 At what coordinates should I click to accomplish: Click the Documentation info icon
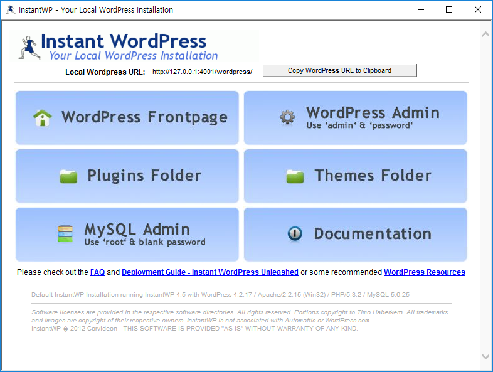[x=295, y=234]
